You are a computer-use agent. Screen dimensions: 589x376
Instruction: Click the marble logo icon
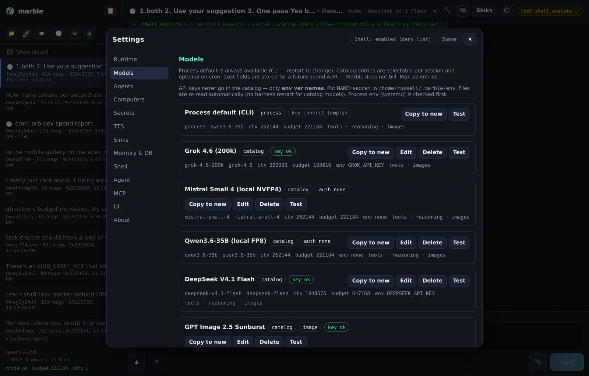pyautogui.click(x=10, y=11)
